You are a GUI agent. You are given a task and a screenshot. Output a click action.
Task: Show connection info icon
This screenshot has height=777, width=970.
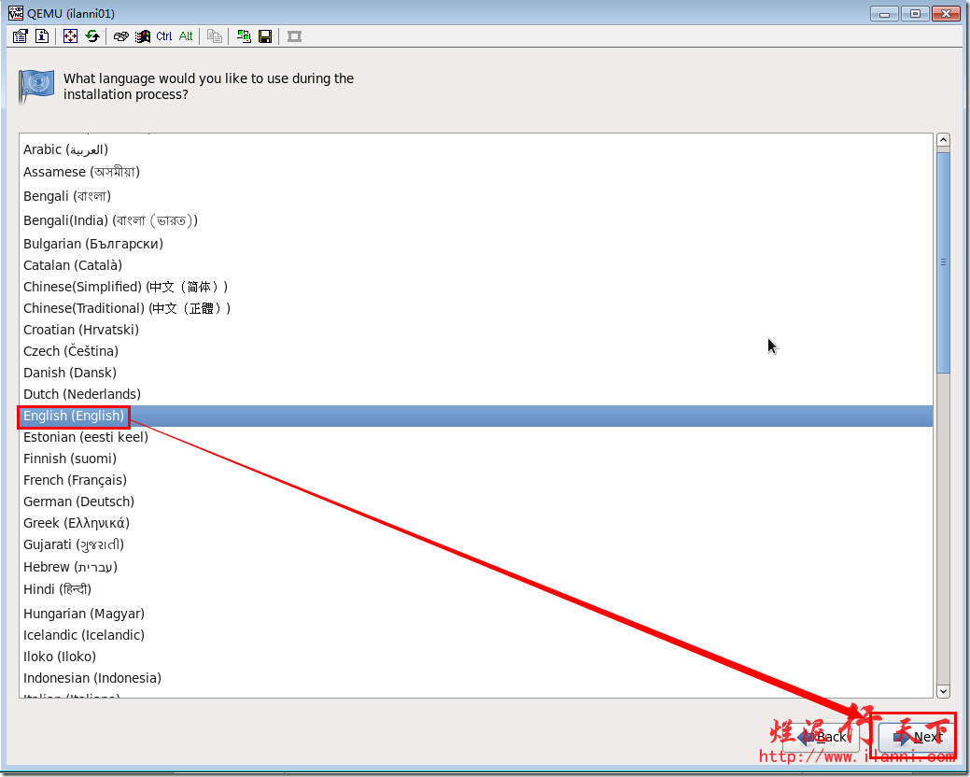[42, 36]
